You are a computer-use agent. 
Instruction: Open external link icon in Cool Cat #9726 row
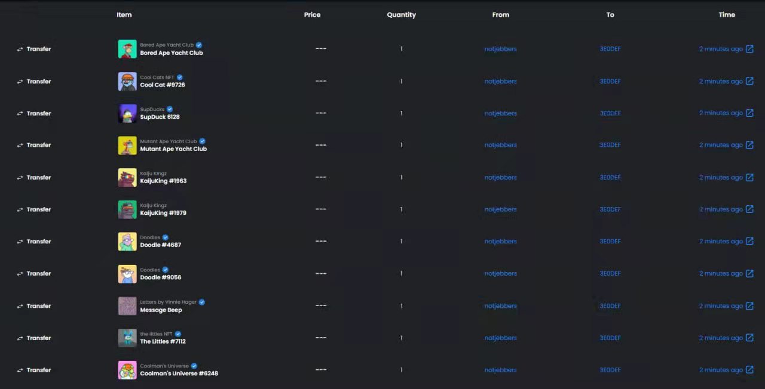coord(749,81)
